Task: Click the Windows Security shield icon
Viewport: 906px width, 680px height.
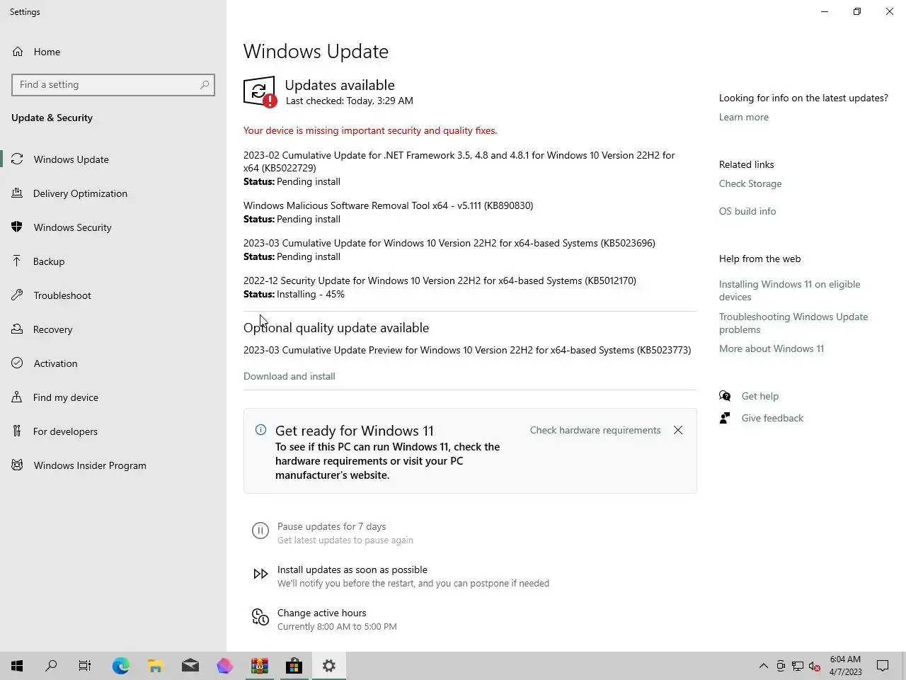Action: pyautogui.click(x=18, y=227)
